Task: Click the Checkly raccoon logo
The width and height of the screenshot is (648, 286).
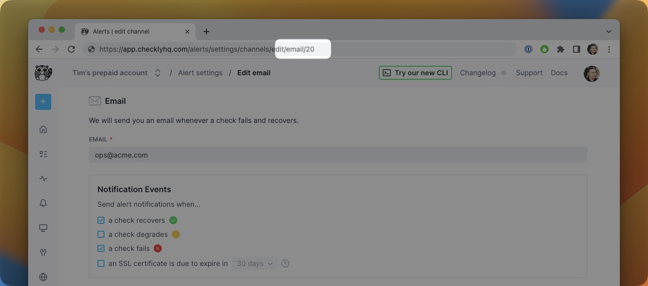Action: [43, 73]
